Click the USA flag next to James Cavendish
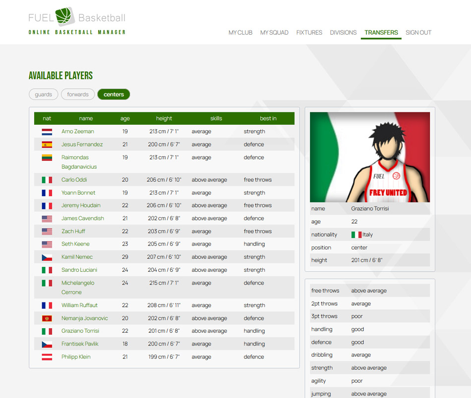This screenshot has height=398, width=471. tap(46, 218)
